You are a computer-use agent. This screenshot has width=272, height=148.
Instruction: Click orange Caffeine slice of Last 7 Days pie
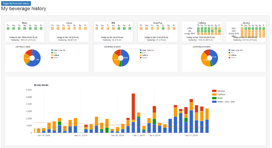point(26,58)
